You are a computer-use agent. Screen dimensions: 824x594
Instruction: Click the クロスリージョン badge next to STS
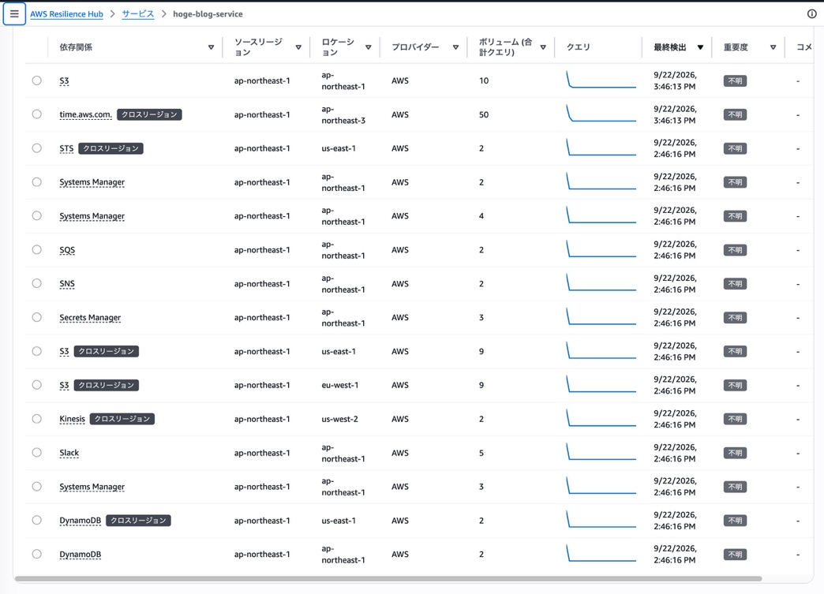(110, 148)
